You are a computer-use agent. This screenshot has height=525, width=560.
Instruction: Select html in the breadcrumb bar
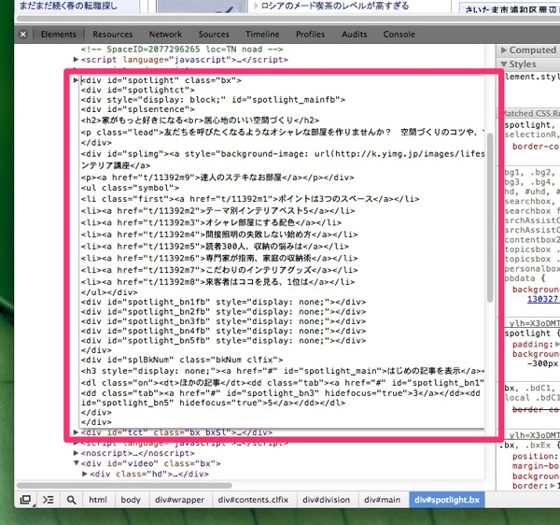(x=98, y=500)
